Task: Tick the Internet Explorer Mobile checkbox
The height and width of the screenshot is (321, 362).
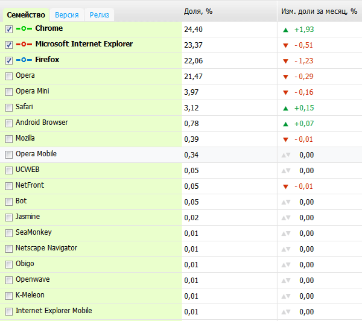Action: click(9, 312)
